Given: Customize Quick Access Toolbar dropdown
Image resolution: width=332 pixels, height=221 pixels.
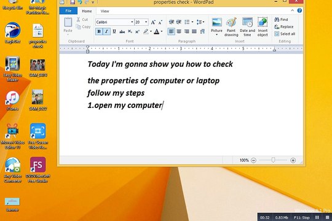Looking at the screenshot, I should (93, 2).
